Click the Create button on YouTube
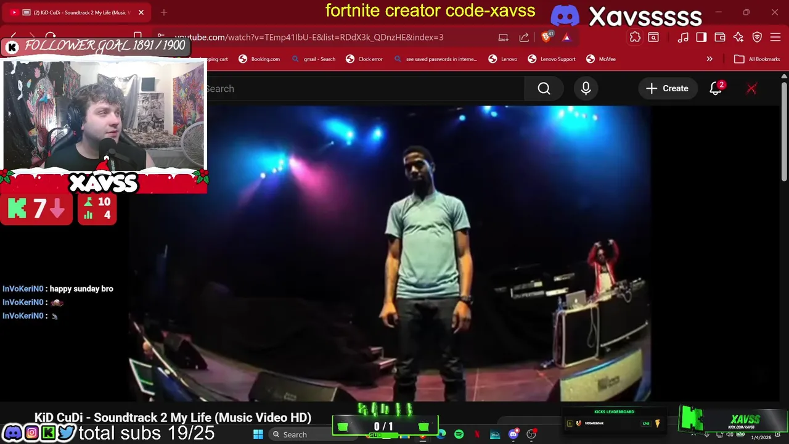The width and height of the screenshot is (789, 444). pos(667,89)
